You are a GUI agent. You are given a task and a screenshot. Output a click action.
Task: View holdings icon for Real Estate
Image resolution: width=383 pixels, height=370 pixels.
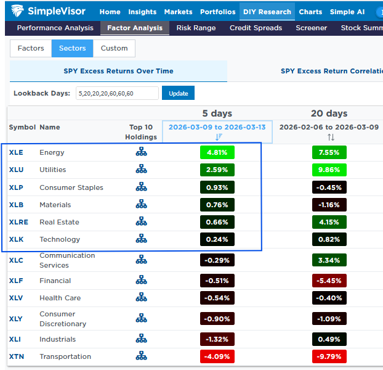(142, 222)
